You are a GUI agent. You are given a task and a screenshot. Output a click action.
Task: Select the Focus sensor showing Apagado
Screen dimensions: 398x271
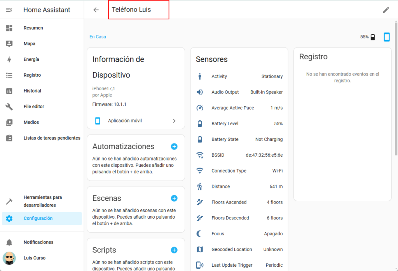pyautogui.click(x=239, y=234)
